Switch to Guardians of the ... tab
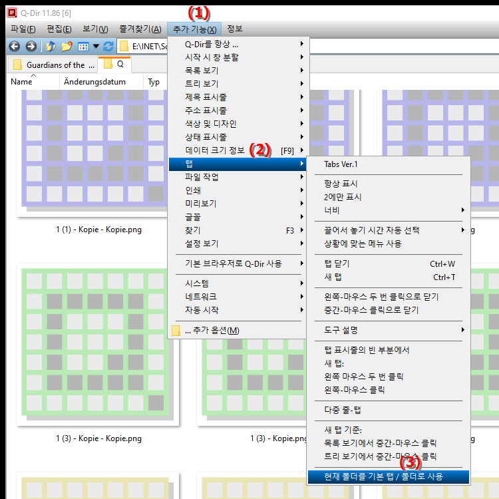The width and height of the screenshot is (499, 499). [x=53, y=65]
